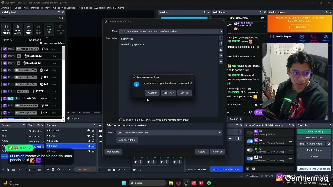Toggle em_hermaq Twitch multi-streaming switch
Image resolution: width=333 pixels, height=187 pixels.
(x=250, y=141)
